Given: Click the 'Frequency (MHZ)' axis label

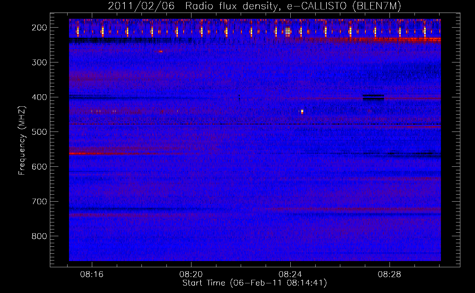Looking at the screenshot, I should pos(22,140).
